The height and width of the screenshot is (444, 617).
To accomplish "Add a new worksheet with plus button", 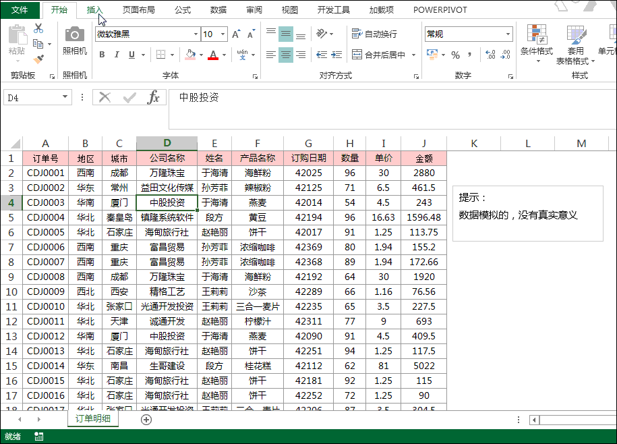I will tap(146, 419).
